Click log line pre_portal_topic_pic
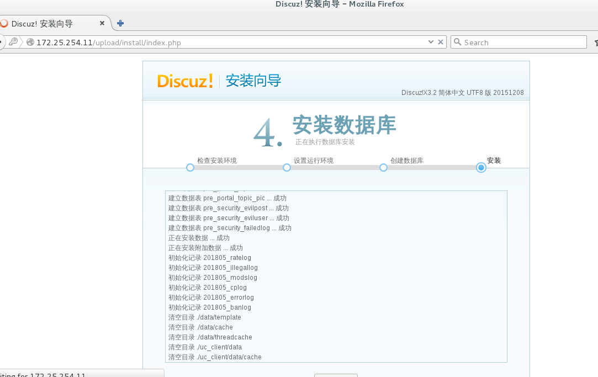598x377 pixels. (x=227, y=198)
